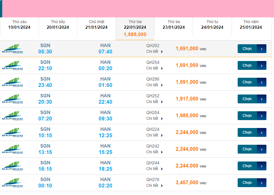This screenshot has height=195, width=274.
Task: Click Bamboo Airways logo on QH252 flight
Action: [13, 99]
